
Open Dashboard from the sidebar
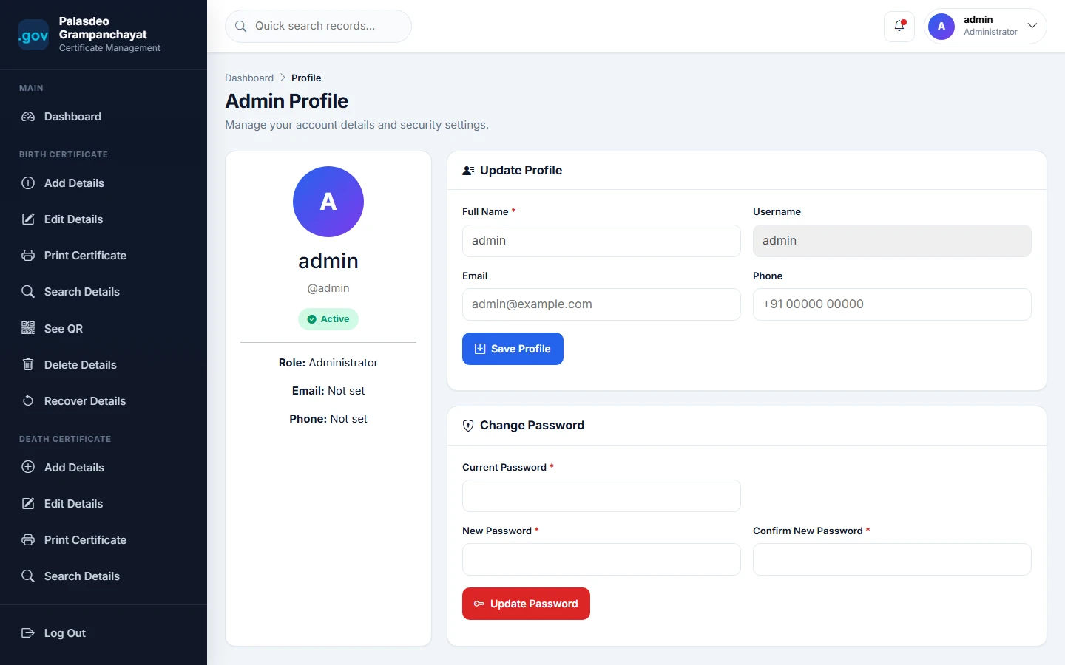click(x=104, y=117)
